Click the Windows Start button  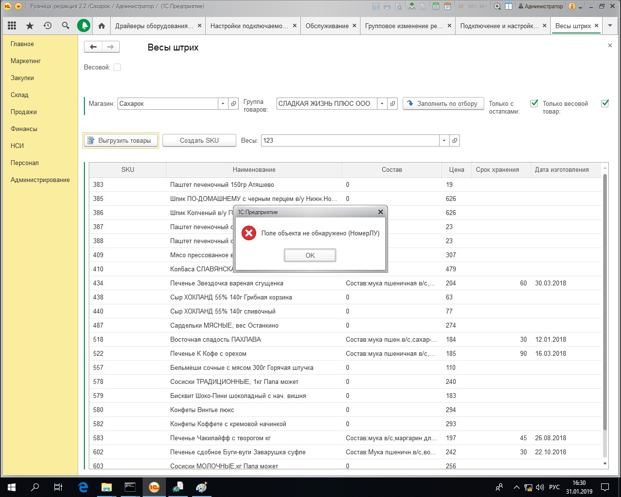click(12, 487)
